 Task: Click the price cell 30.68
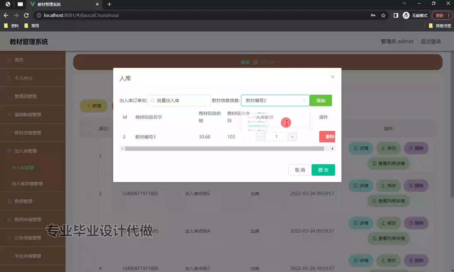[x=204, y=137]
